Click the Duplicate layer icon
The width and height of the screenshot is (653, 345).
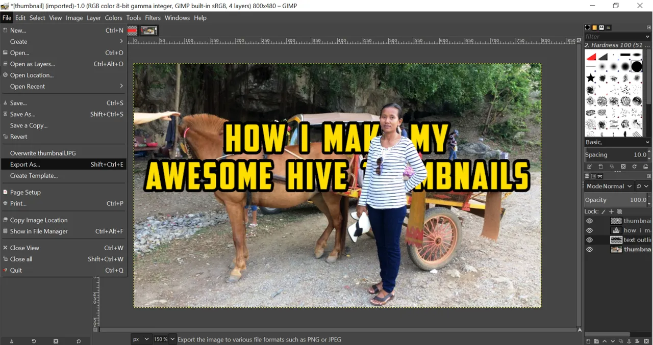(x=621, y=341)
